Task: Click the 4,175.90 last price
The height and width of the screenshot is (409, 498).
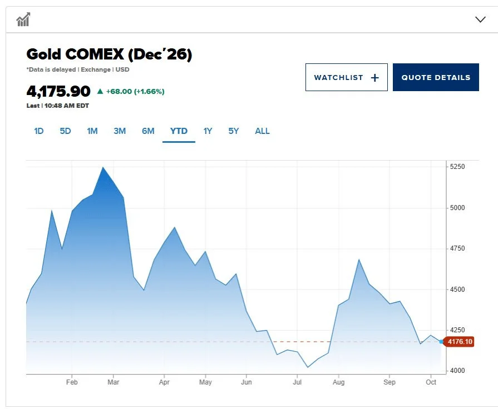Action: point(58,91)
